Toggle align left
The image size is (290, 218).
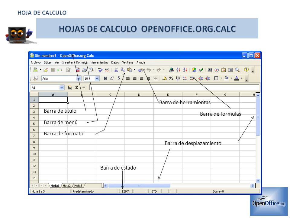coord(128,78)
